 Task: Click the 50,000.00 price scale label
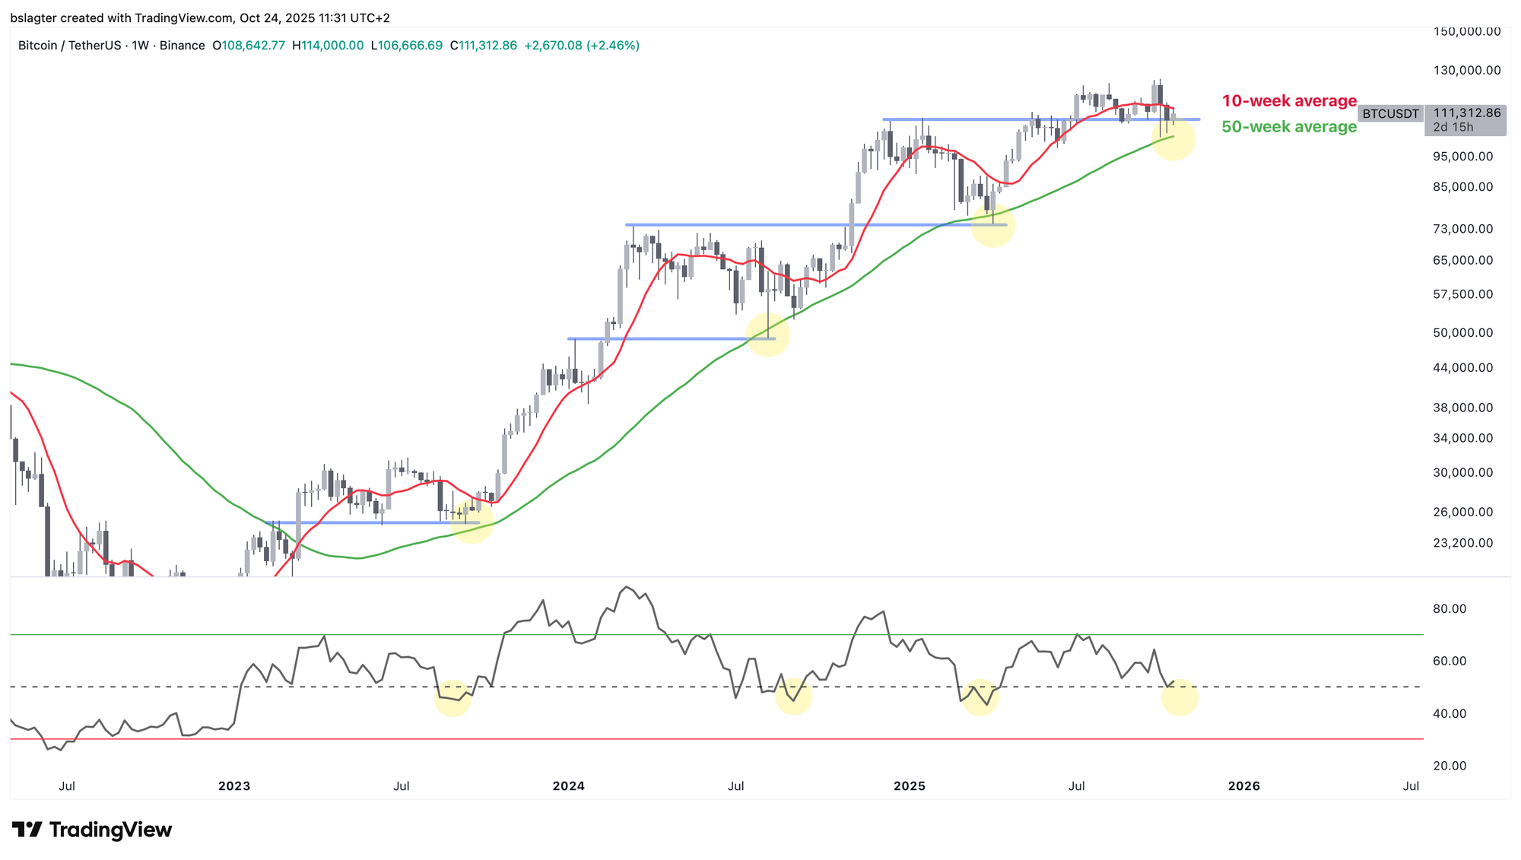click(x=1462, y=333)
